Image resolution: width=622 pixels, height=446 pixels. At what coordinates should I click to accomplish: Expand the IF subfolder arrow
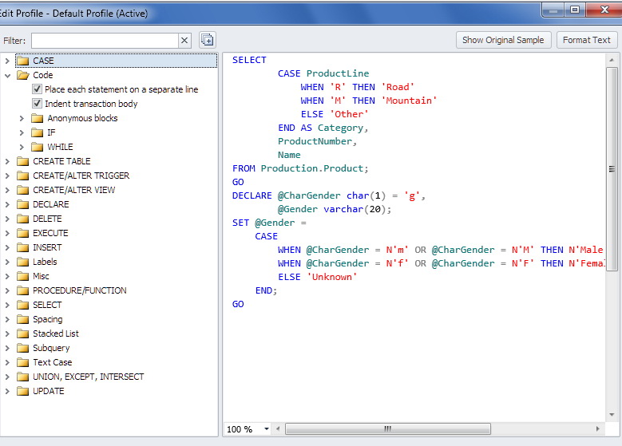22,132
